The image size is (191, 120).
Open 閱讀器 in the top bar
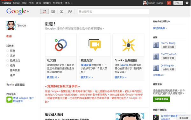point(47,3)
